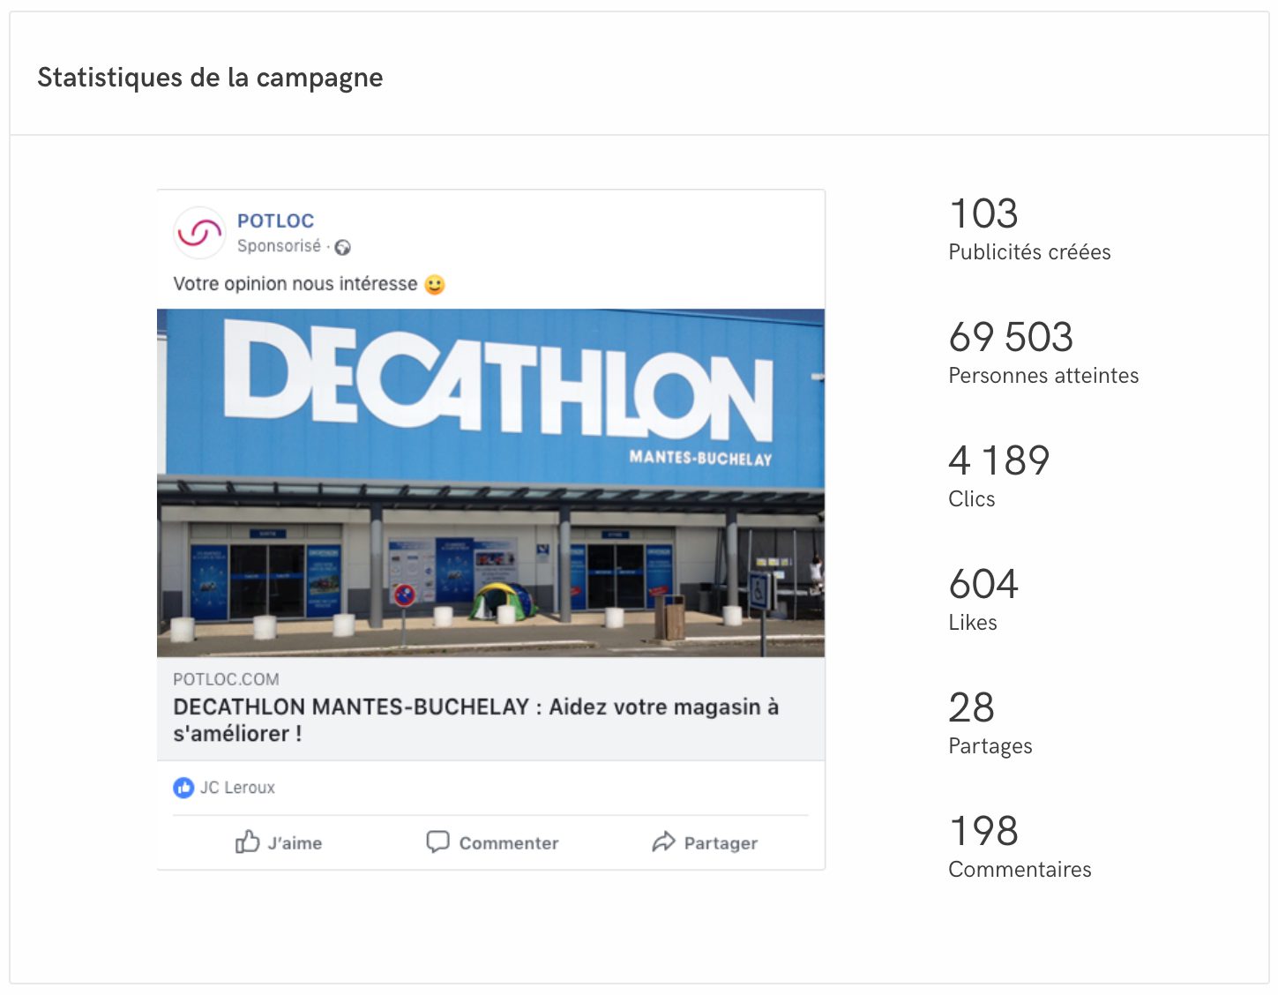Image resolution: width=1278 pixels, height=995 pixels.
Task: Click the Commenter button text
Action: 509,843
